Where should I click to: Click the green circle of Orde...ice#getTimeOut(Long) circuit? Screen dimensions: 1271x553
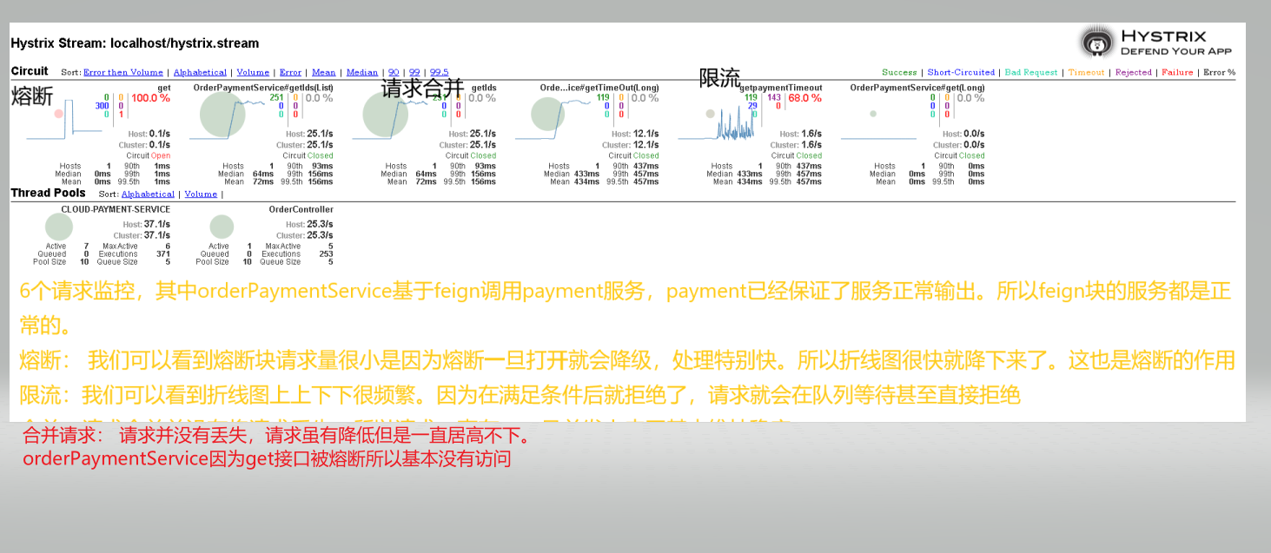(x=548, y=114)
